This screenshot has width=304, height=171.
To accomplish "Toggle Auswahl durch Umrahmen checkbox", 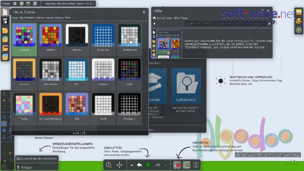I will 18,158.
